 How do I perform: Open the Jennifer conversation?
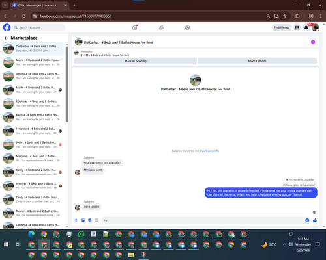coord(33,186)
